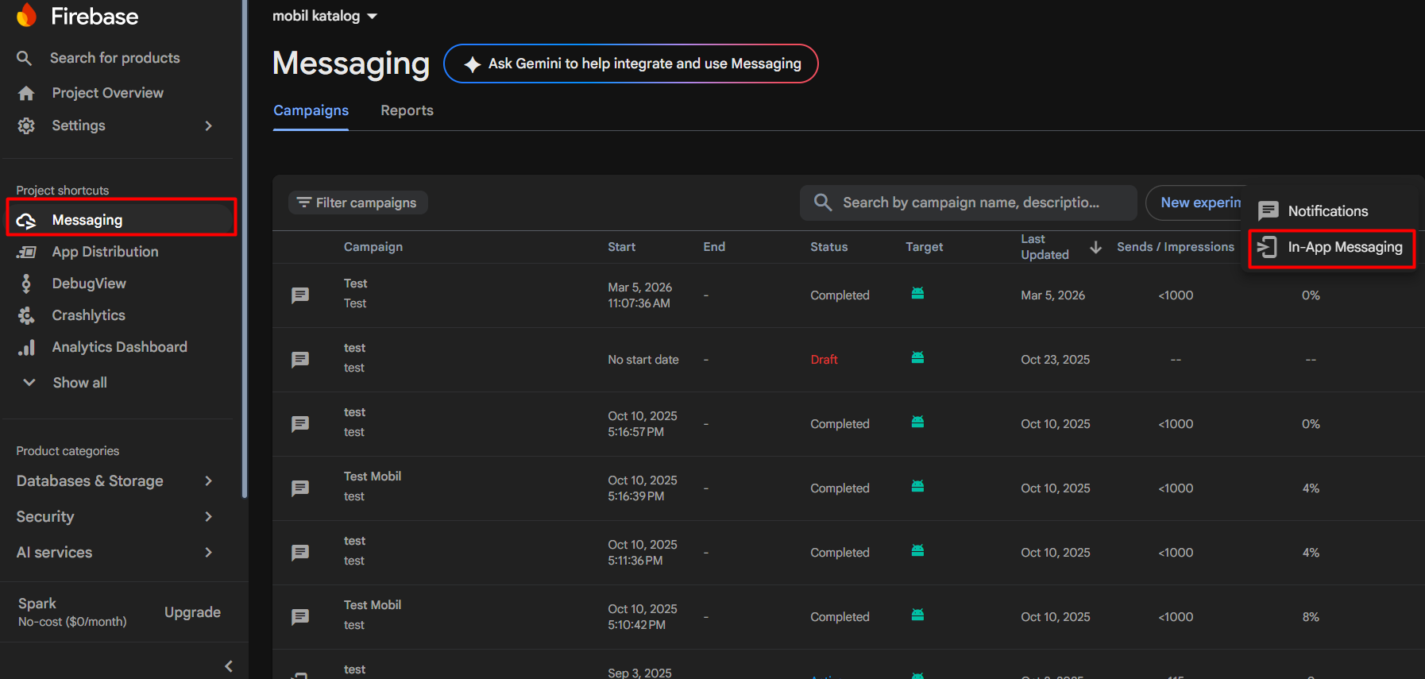Click the App Distribution icon
Viewport: 1425px width, 679px height.
tap(26, 252)
